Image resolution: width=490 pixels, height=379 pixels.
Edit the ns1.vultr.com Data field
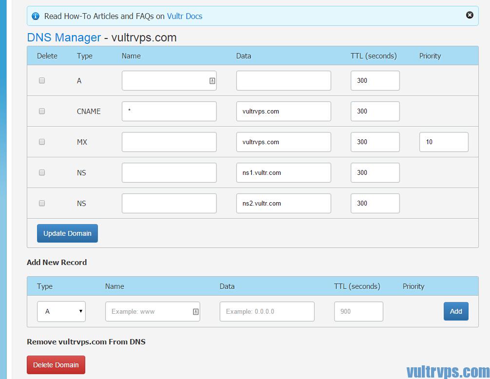point(283,172)
